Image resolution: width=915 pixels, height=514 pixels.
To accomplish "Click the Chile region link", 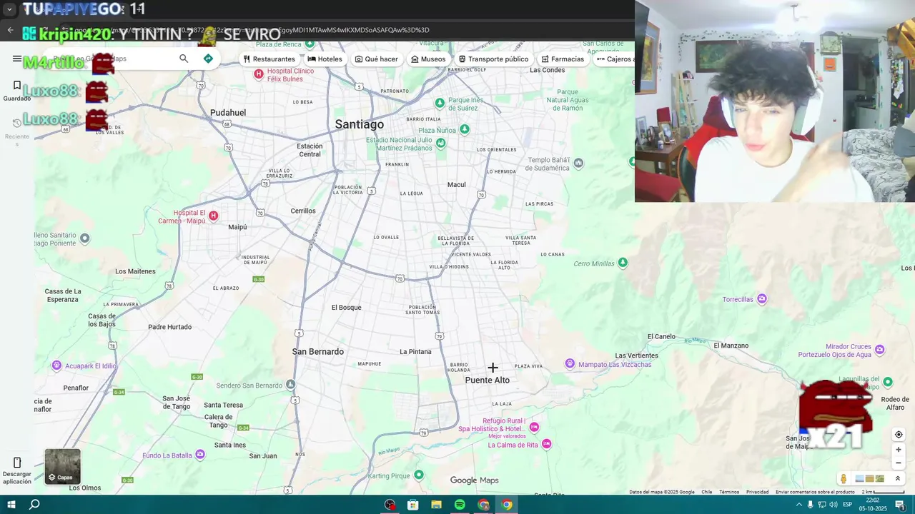I will [706, 492].
